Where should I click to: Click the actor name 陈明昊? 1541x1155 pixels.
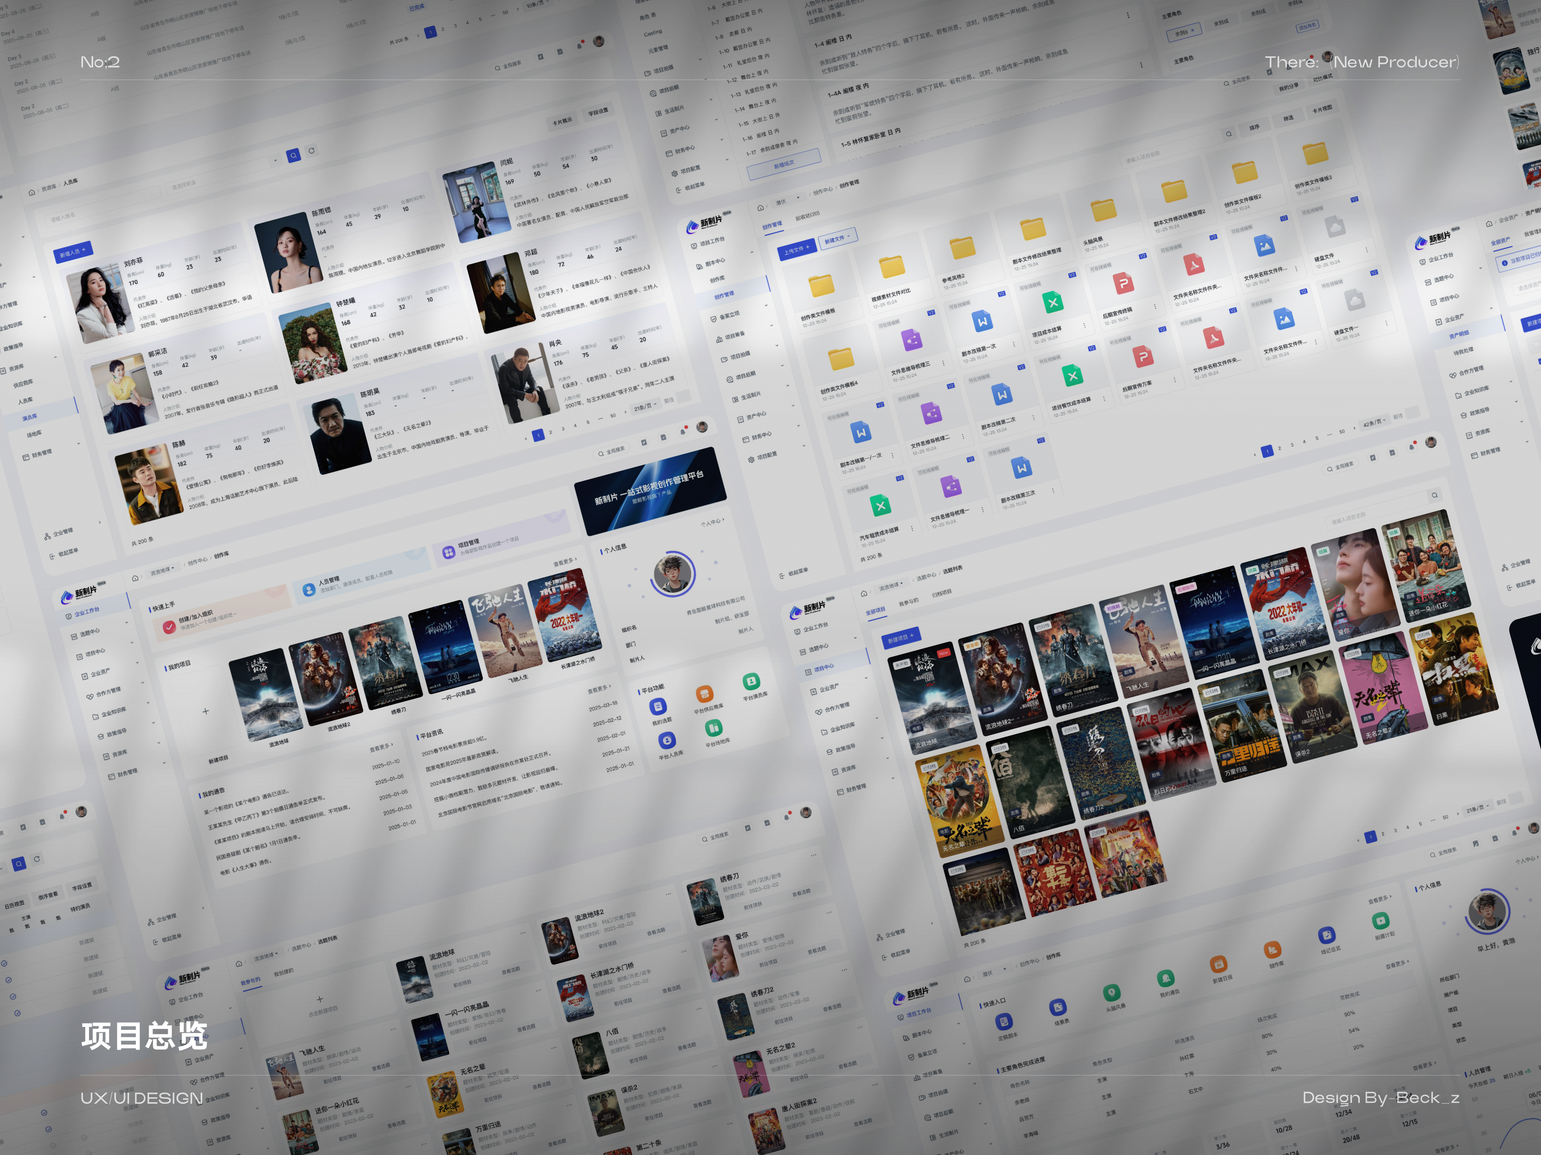pyautogui.click(x=371, y=393)
